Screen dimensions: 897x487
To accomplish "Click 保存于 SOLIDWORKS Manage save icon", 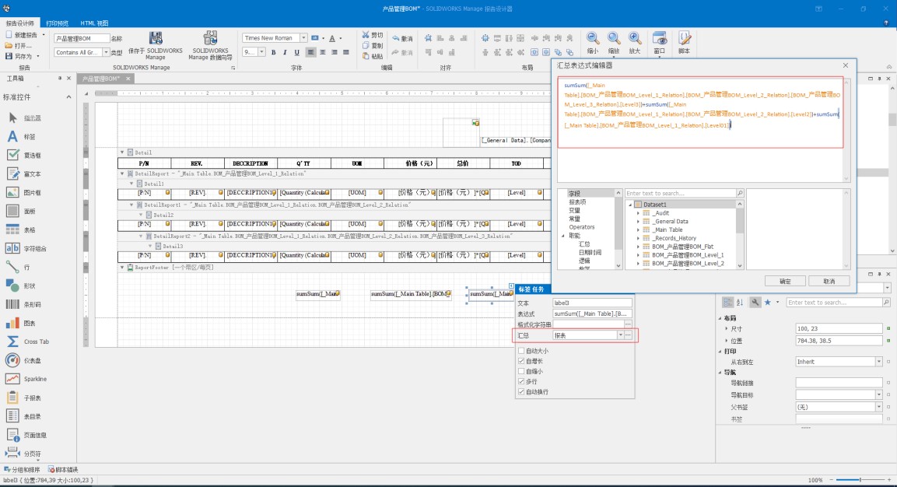I will coord(156,39).
